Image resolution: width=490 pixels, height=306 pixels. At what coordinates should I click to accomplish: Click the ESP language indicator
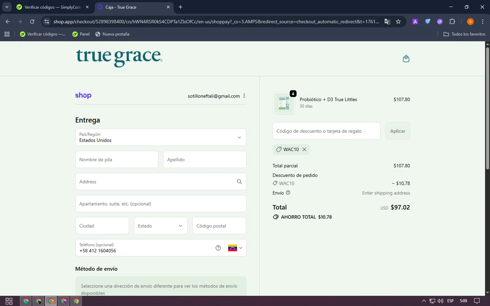(450, 301)
